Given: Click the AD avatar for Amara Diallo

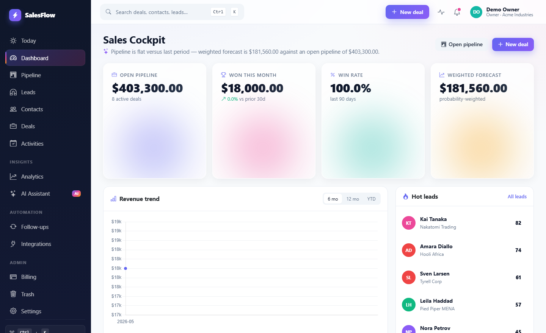Looking at the screenshot, I should pos(409,250).
